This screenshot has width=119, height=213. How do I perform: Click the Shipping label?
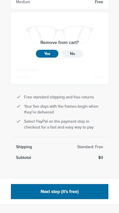point(24,147)
